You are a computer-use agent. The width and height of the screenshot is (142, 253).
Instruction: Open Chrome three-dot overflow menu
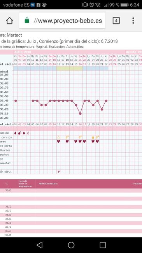tap(133, 21)
